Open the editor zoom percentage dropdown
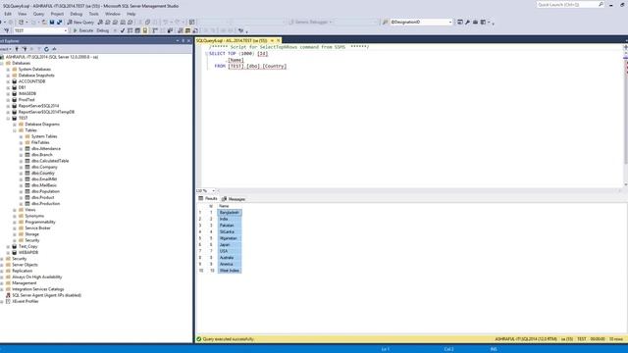Viewport: 628px width, 353px height. 213,190
